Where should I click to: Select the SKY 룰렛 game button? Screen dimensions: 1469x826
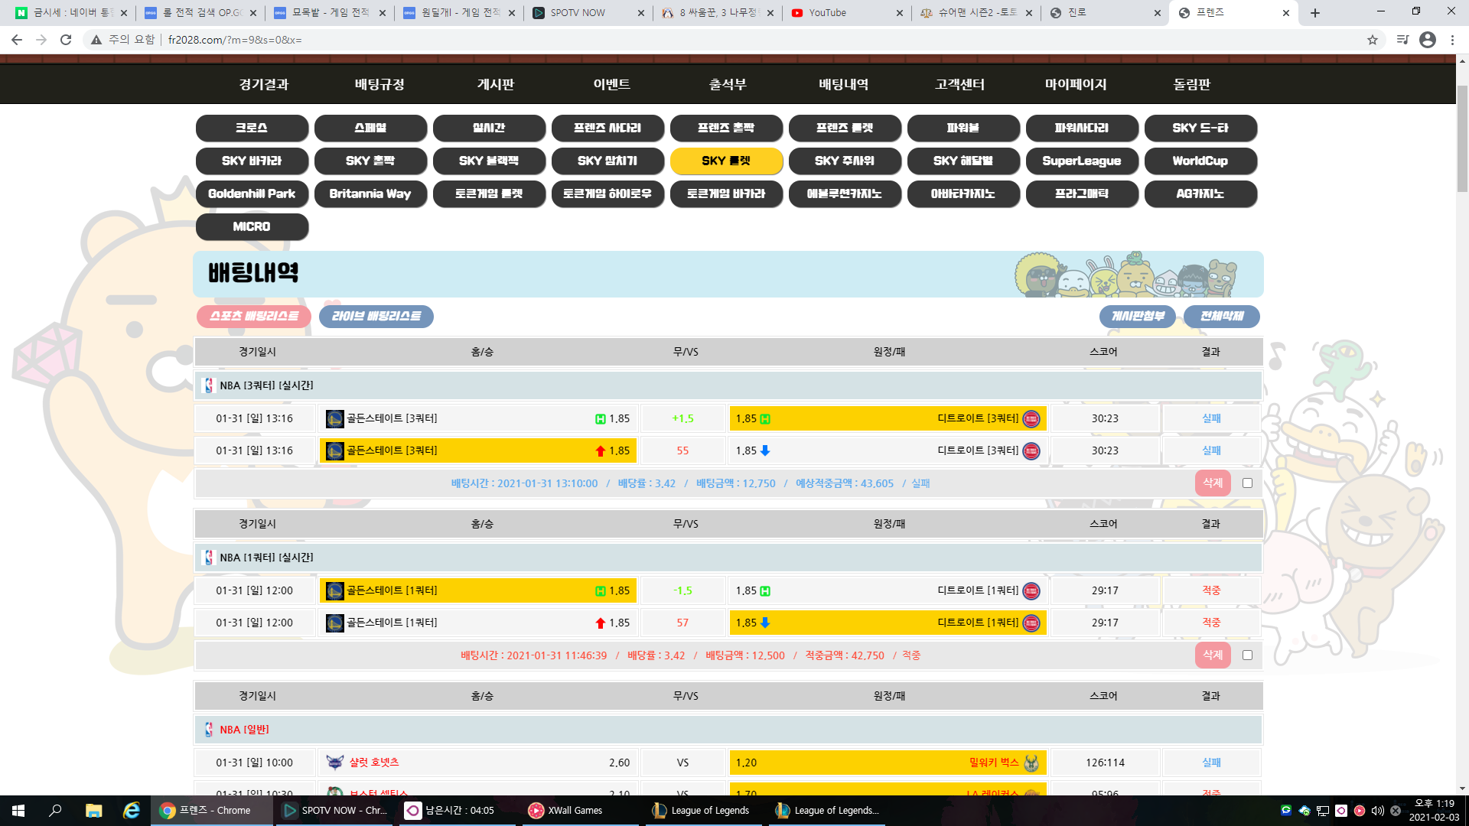click(725, 161)
